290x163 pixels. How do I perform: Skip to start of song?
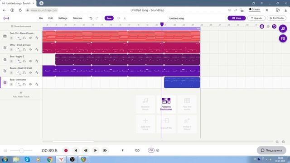tap(76, 150)
